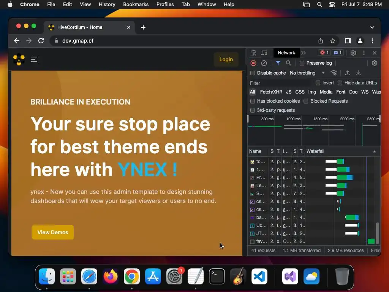
Task: Open Visual Studio Code from the Dock
Action: (x=259, y=276)
